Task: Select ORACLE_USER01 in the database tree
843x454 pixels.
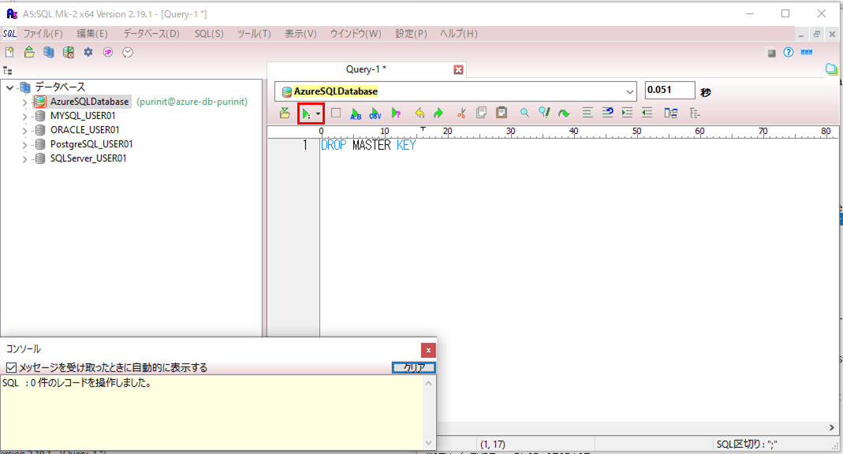Action: 85,130
